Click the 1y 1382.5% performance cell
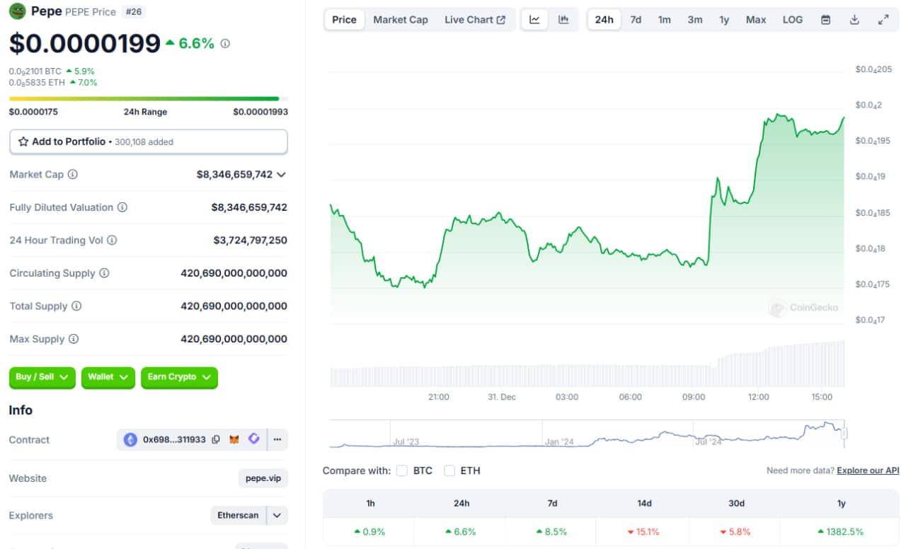This screenshot has width=906, height=549. 840,531
